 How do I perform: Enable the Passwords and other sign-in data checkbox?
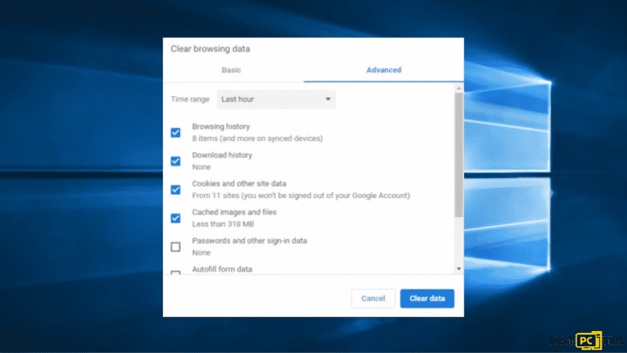pos(176,247)
